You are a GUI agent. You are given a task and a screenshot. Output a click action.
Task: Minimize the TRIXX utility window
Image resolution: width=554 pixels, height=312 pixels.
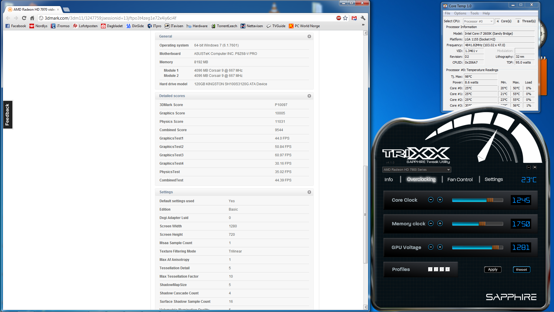point(529,167)
